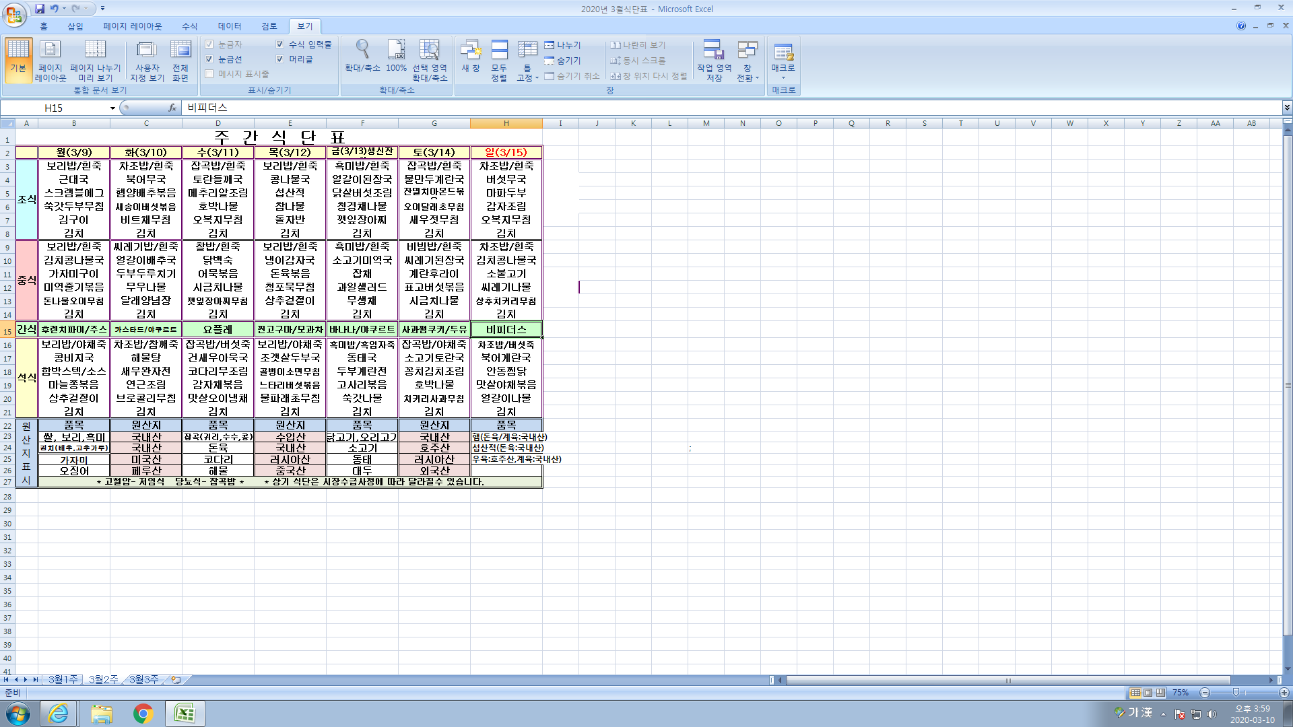The width and height of the screenshot is (1293, 727).
Task: Click the Hide (숨기기) window button
Action: (563, 61)
